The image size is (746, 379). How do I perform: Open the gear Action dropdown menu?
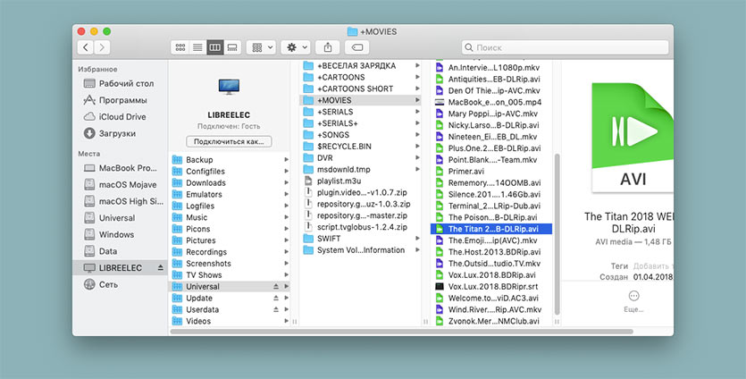[x=295, y=46]
